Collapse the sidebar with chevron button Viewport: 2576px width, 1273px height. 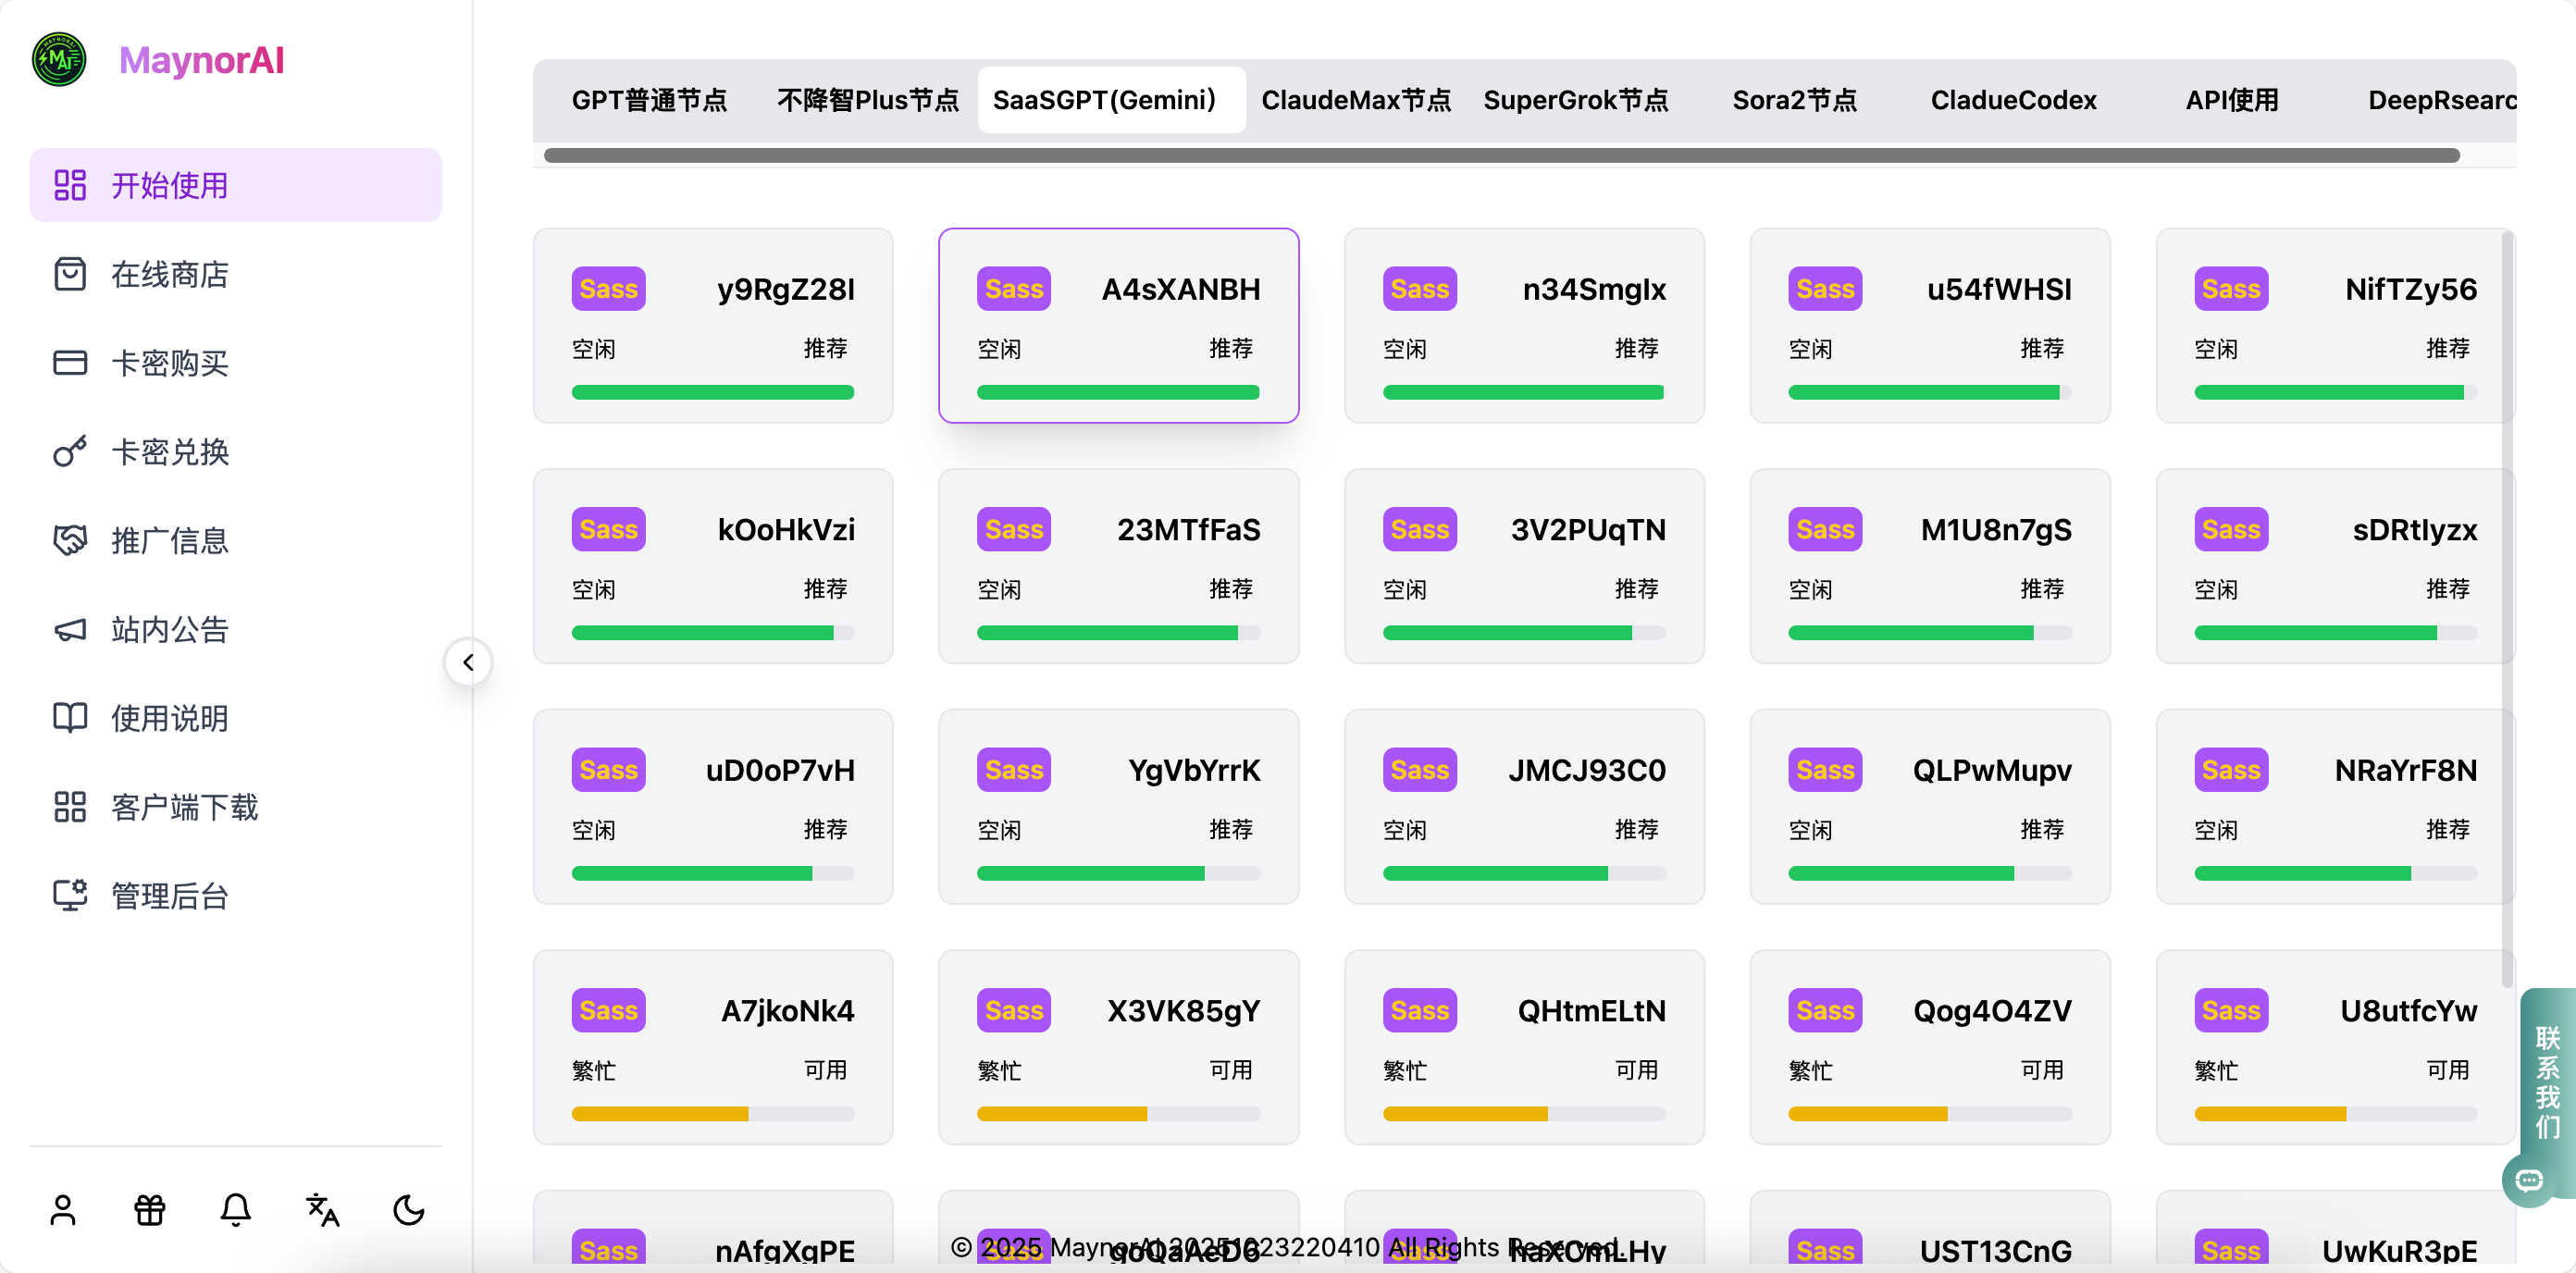pos(468,662)
